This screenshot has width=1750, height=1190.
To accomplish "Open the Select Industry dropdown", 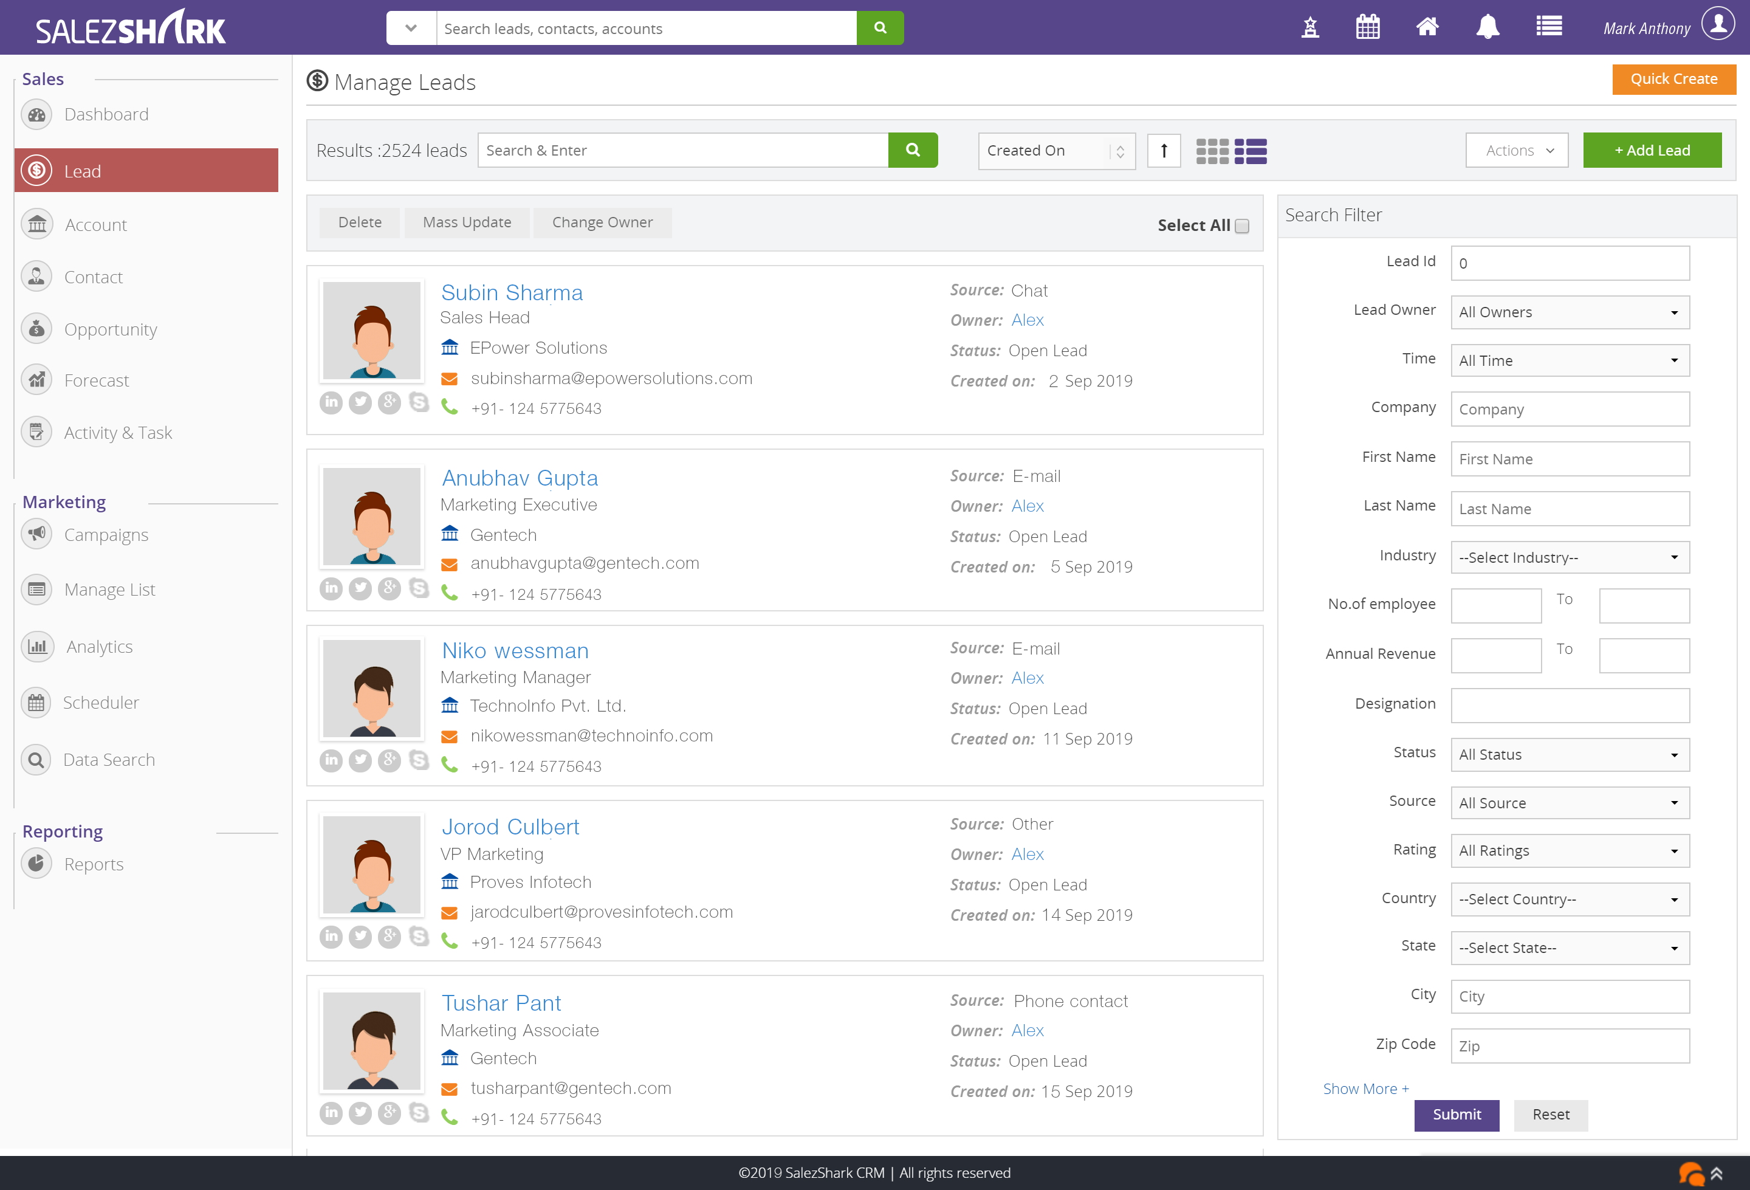I will [x=1570, y=557].
